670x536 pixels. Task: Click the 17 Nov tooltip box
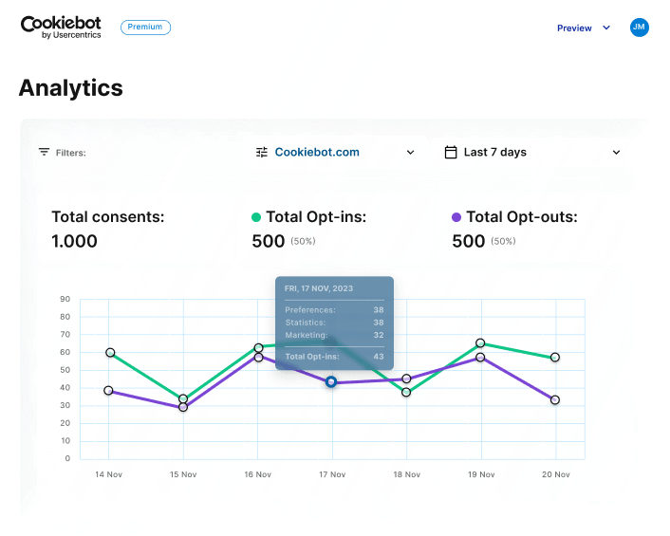coord(334,323)
